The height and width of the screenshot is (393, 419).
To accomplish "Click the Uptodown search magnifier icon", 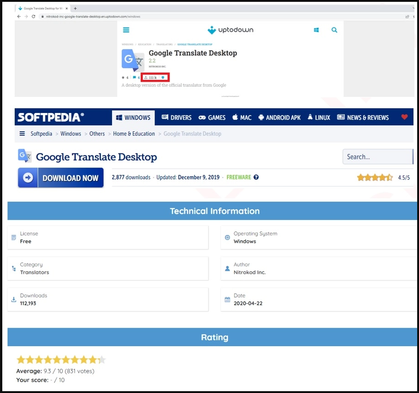I will (334, 30).
